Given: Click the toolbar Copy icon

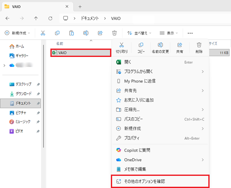Looking at the screenshot, I should click(57, 33).
